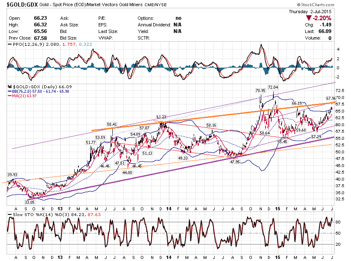Click the red line marker before MA(21)
Image resolution: width=351 pixels, height=261 pixels.
(9, 96)
